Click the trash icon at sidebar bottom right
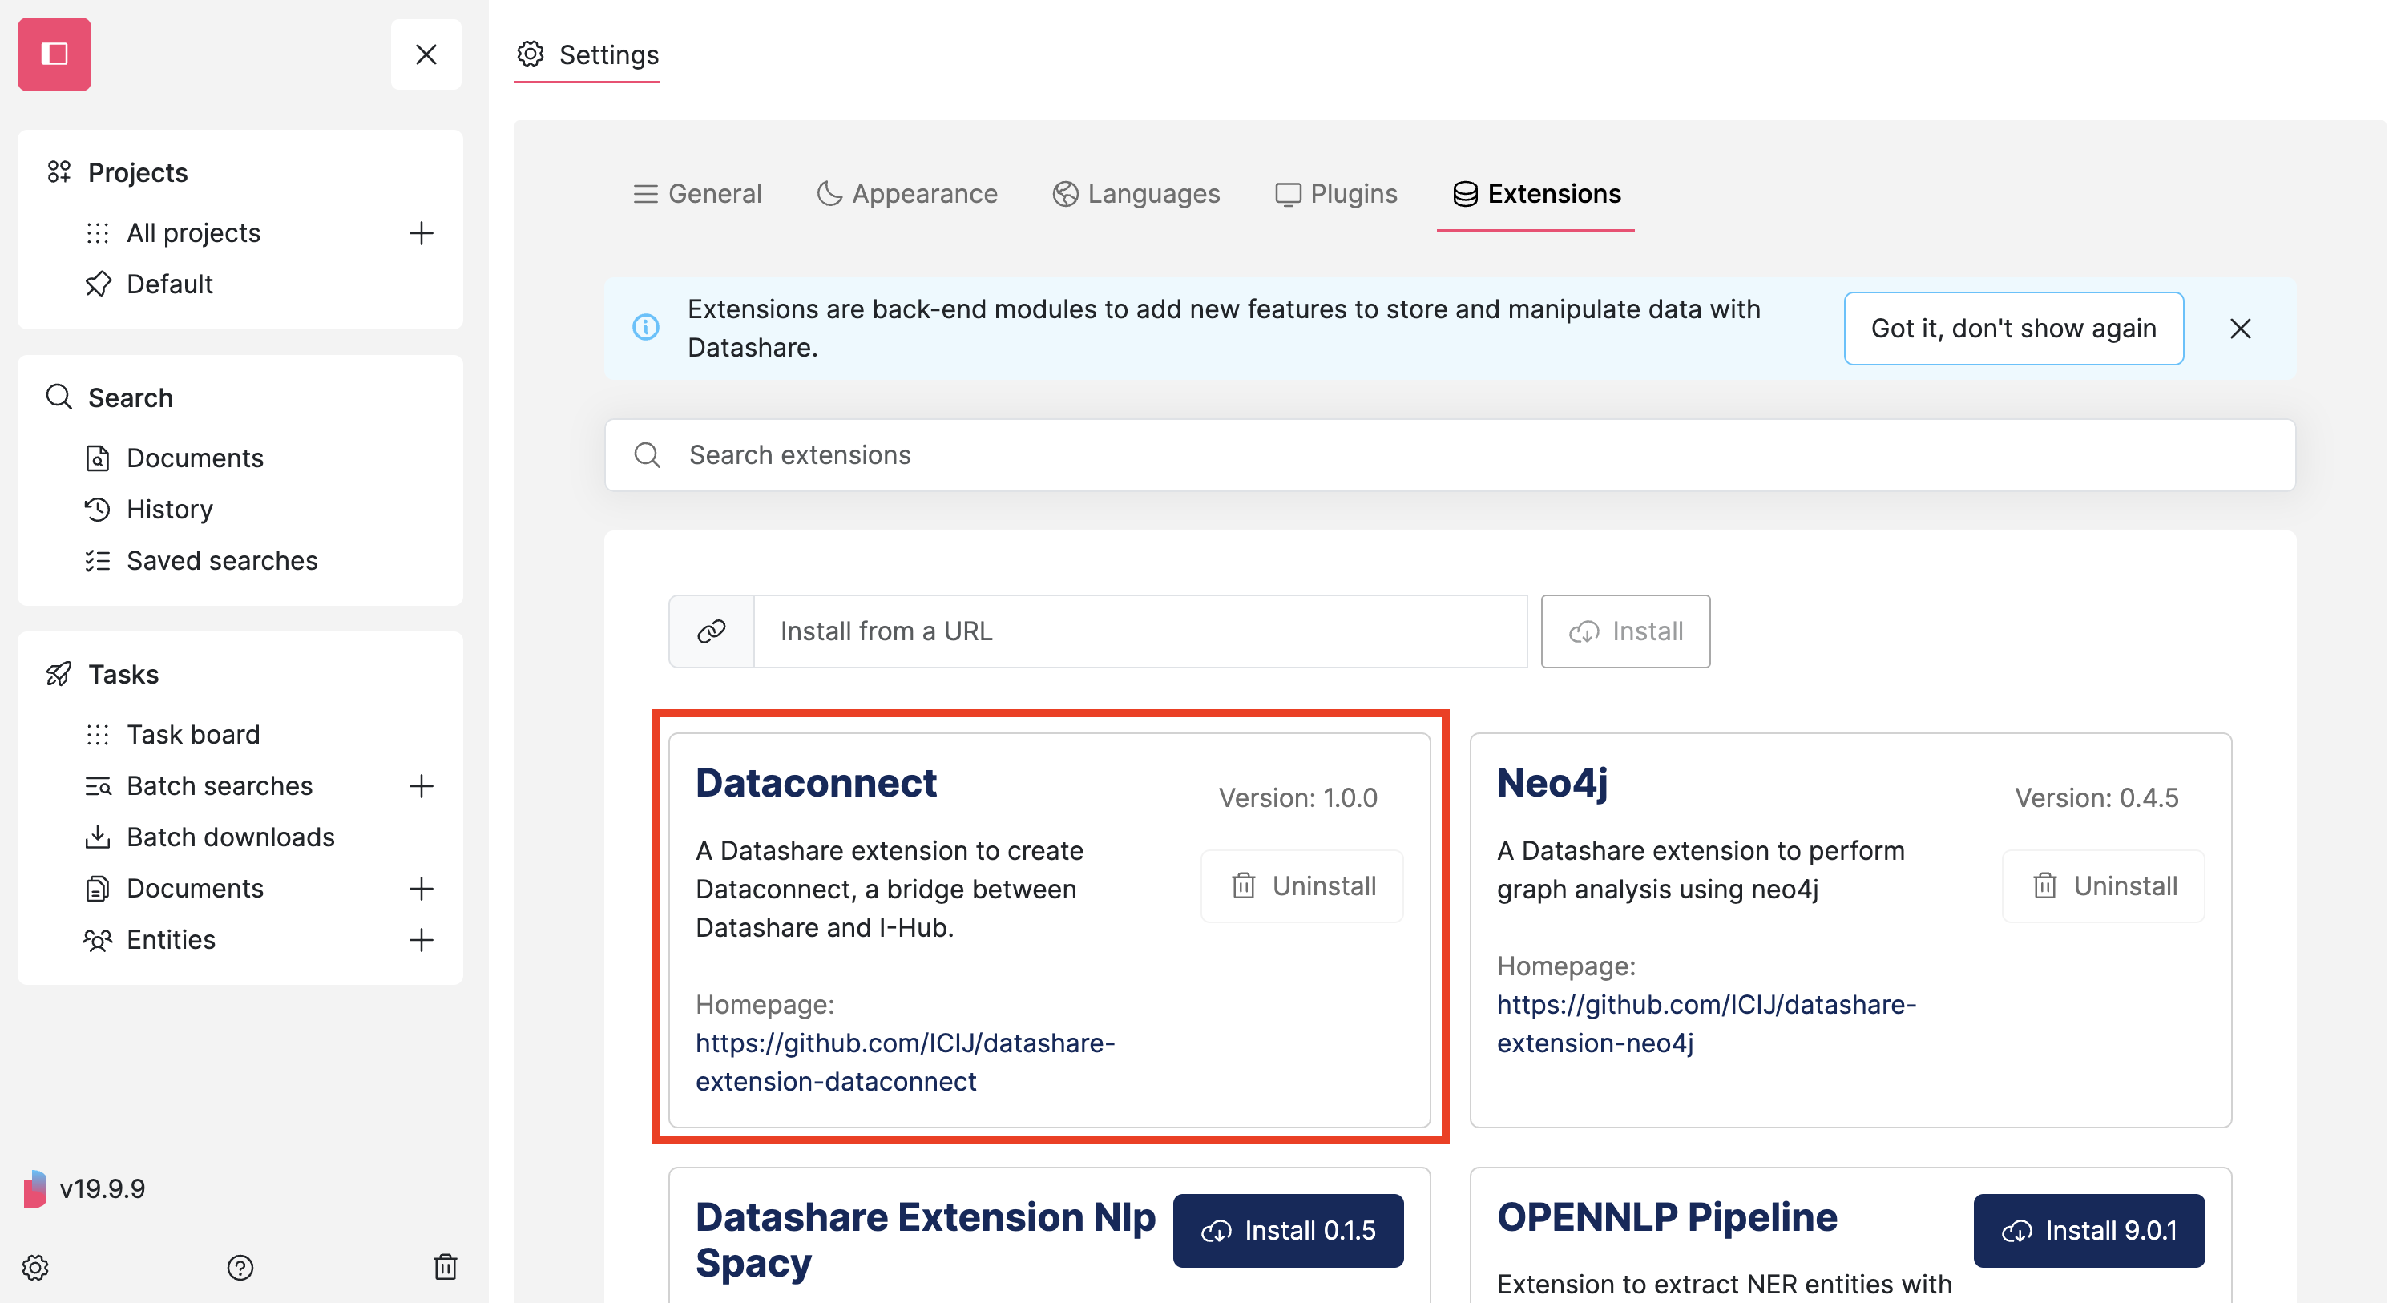Screen dimensions: 2401x1303 coord(446,1267)
